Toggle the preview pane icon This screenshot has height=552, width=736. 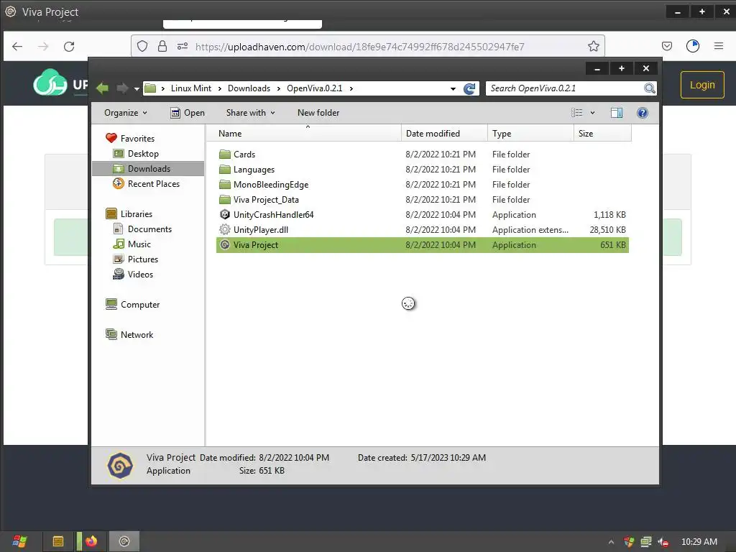tap(616, 113)
